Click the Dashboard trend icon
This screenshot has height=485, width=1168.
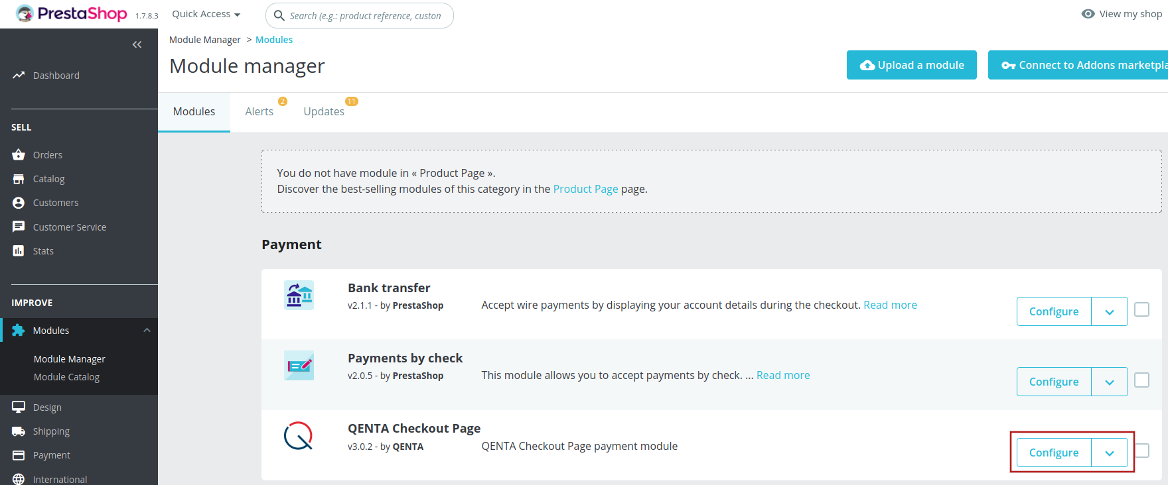[19, 75]
